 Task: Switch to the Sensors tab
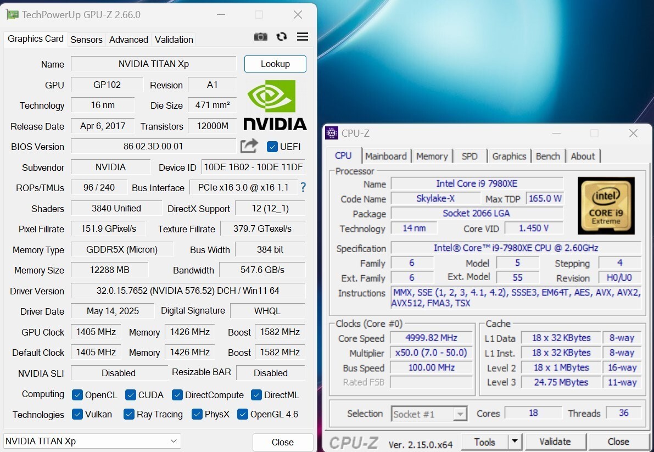tap(86, 40)
